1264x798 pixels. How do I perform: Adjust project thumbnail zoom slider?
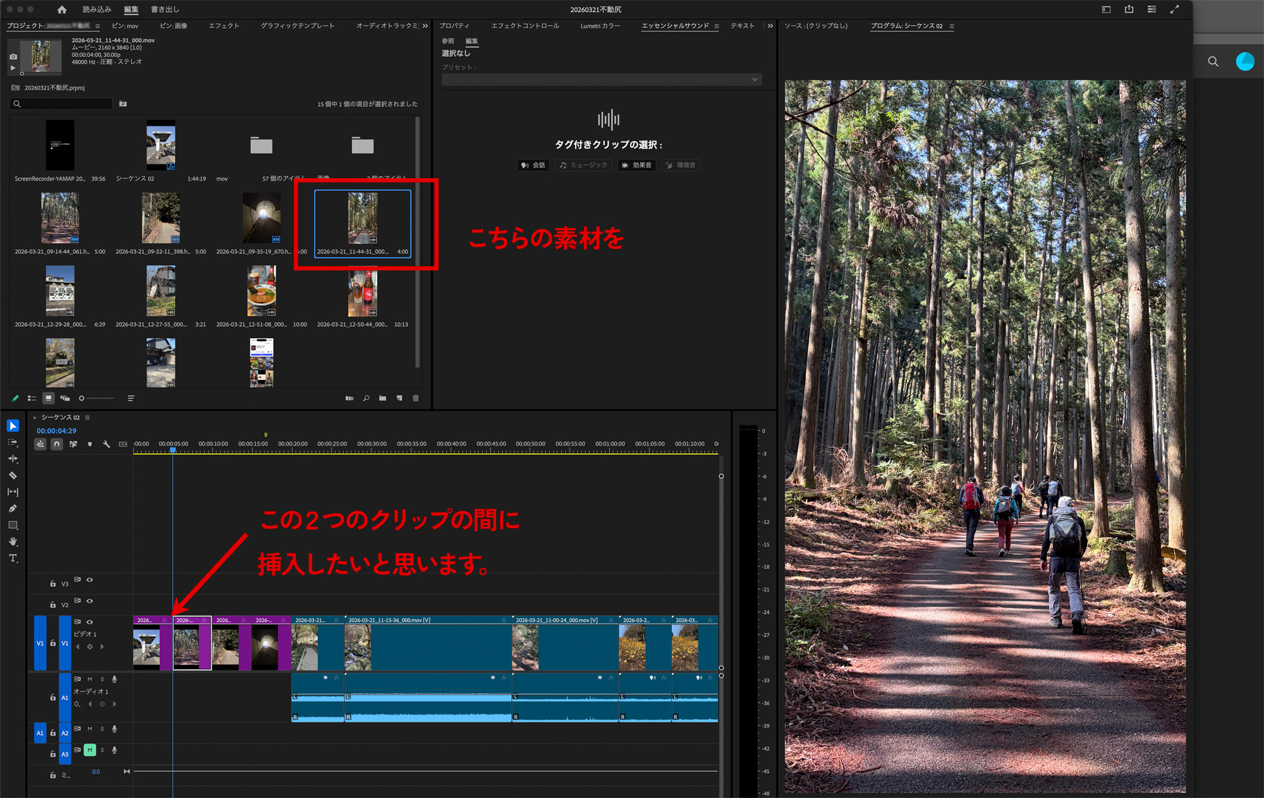82,398
